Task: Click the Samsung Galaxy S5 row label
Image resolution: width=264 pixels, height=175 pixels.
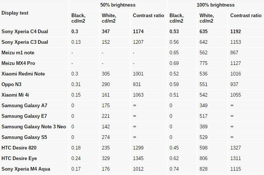Action: tap(24, 137)
